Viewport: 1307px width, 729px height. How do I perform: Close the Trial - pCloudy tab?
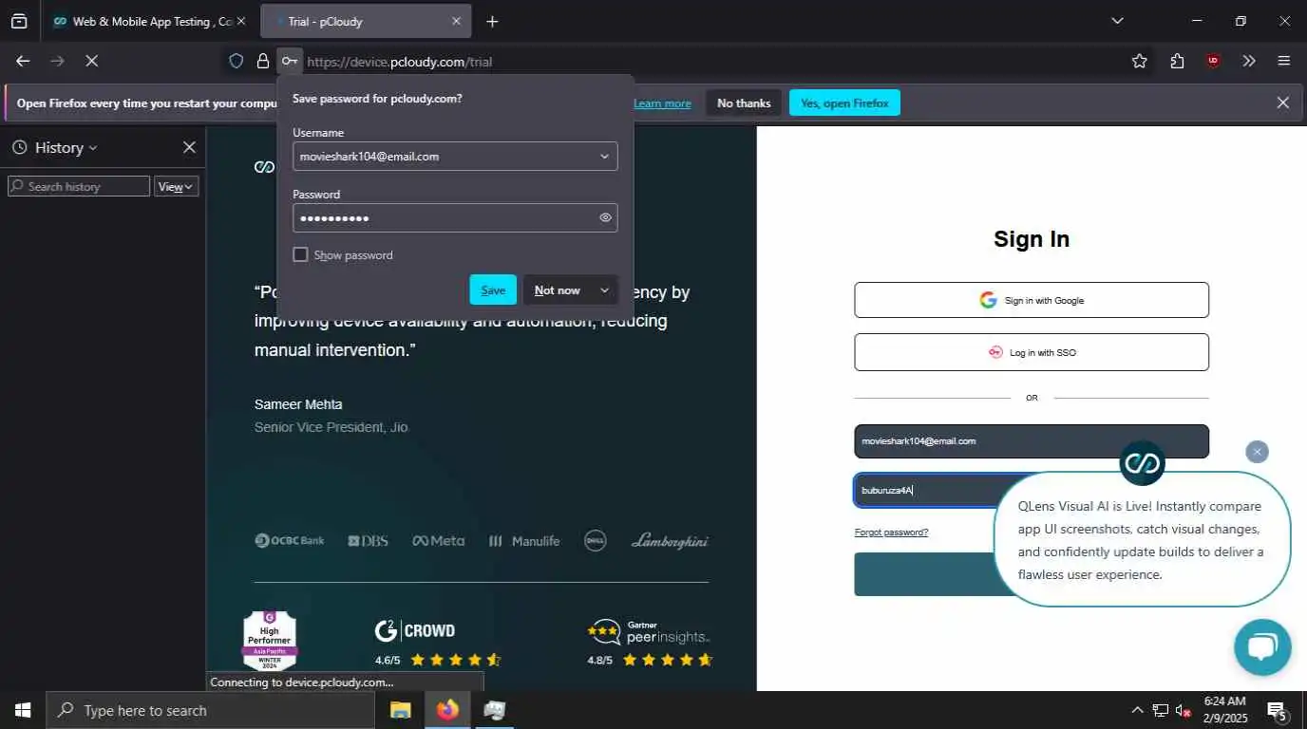[x=456, y=21]
